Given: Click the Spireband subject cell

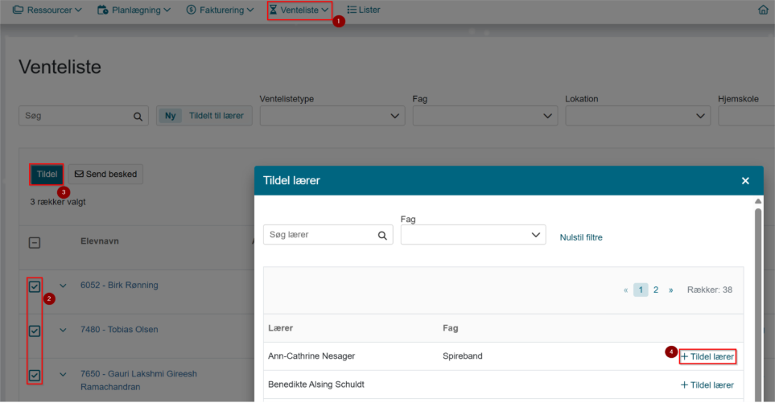Looking at the screenshot, I should [x=463, y=356].
